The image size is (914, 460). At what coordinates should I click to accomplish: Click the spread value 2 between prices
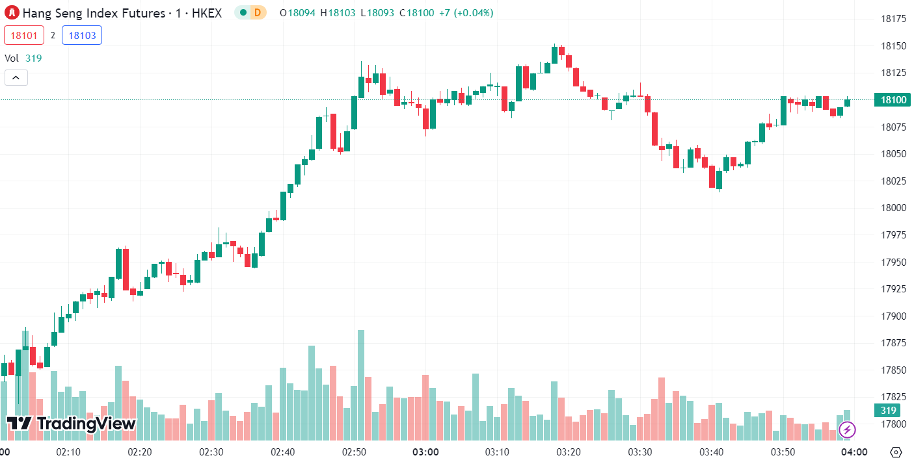tap(53, 35)
